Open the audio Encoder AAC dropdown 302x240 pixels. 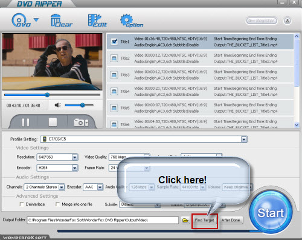tap(100, 188)
